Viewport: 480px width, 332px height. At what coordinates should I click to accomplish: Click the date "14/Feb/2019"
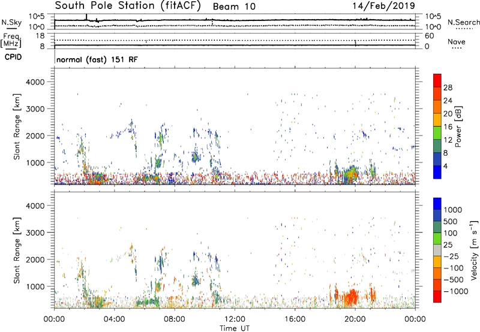(x=383, y=6)
